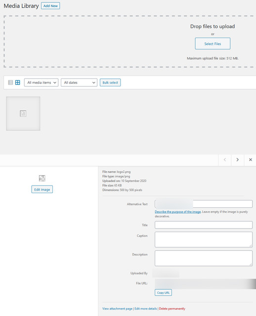Select the logo2.png thumbnail in media grid
Screen dimensions: 256x316
[23, 114]
